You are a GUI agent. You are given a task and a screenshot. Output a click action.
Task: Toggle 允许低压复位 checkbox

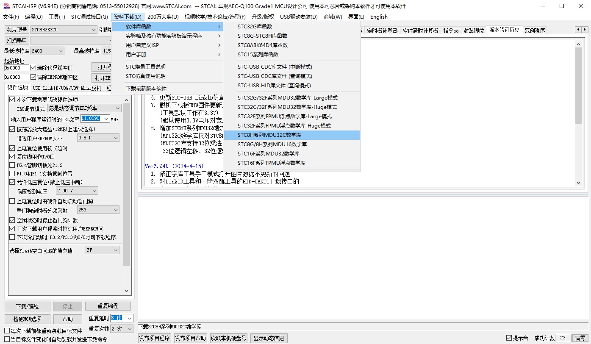tap(12, 182)
